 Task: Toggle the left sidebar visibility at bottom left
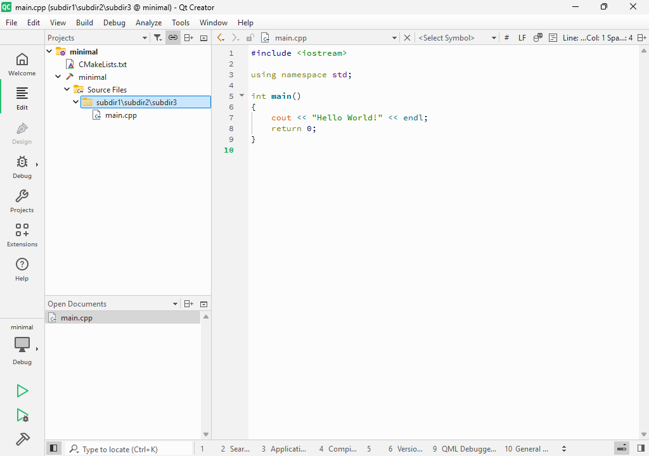point(53,448)
